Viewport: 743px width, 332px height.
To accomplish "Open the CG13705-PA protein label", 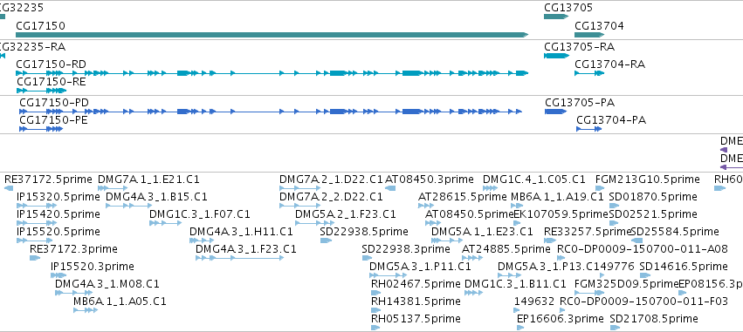I will click(580, 103).
